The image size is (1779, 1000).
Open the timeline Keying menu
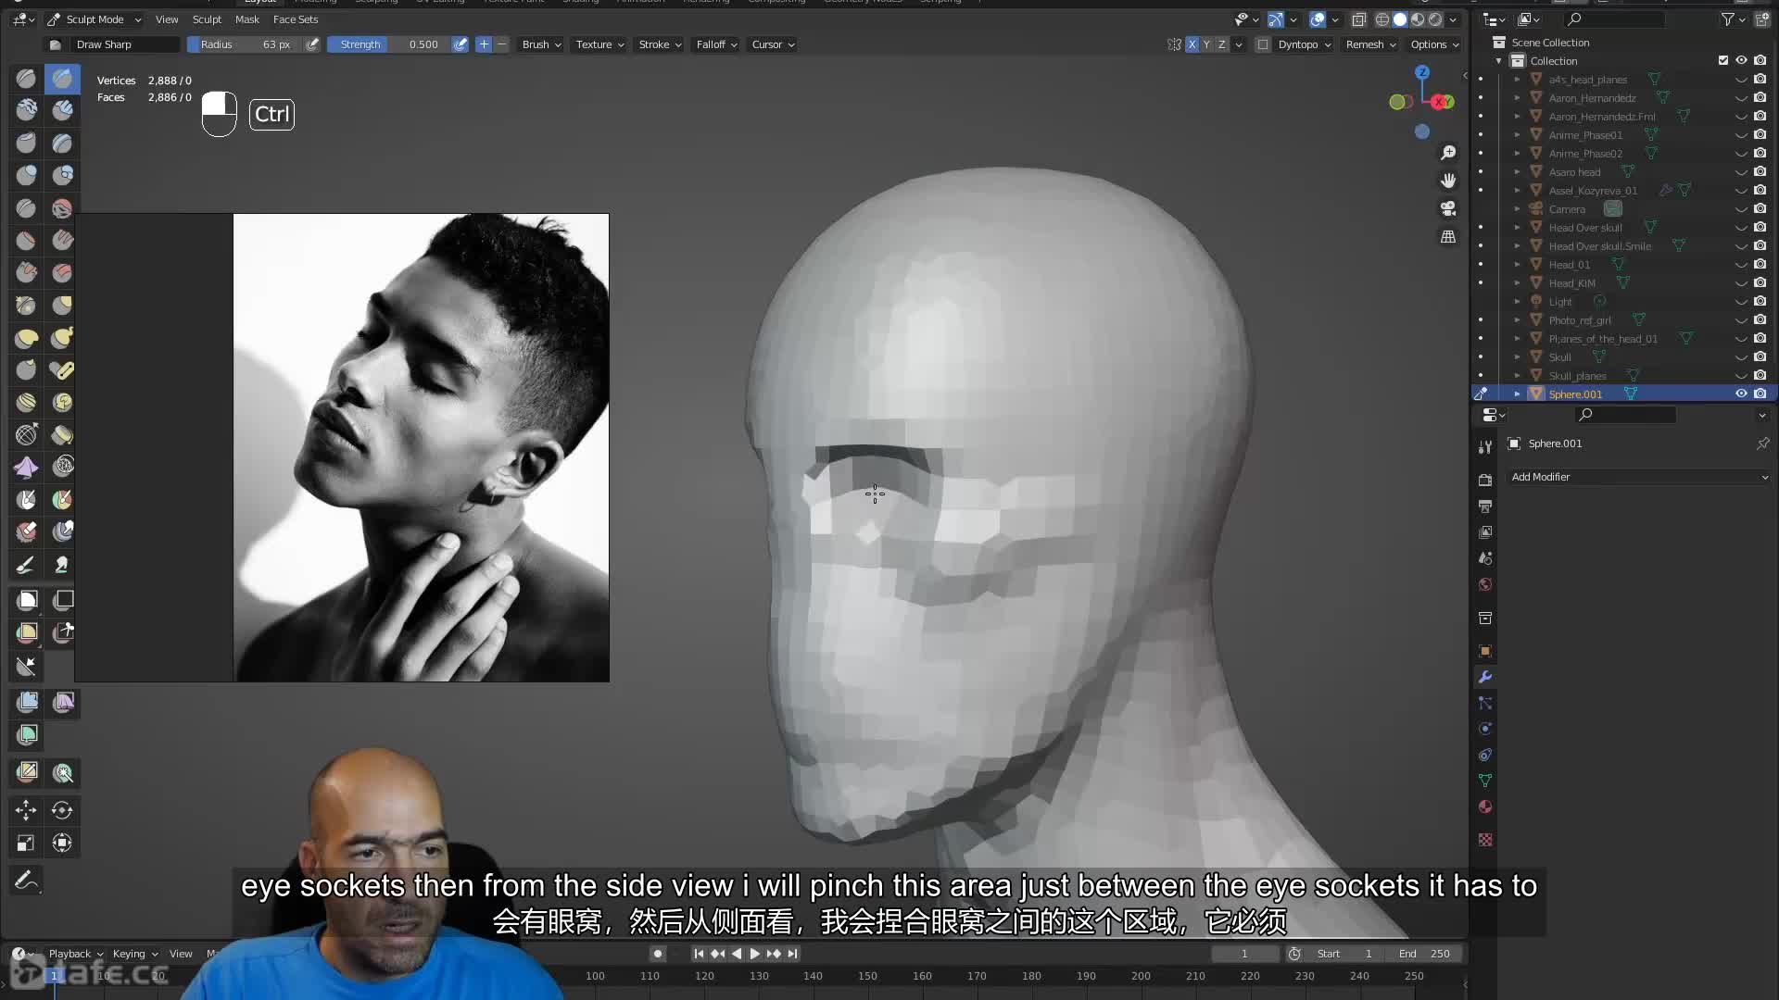point(134,954)
